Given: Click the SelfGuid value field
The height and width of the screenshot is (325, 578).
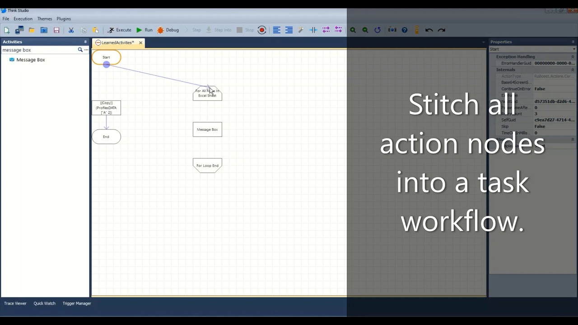Looking at the screenshot, I should pos(555,120).
